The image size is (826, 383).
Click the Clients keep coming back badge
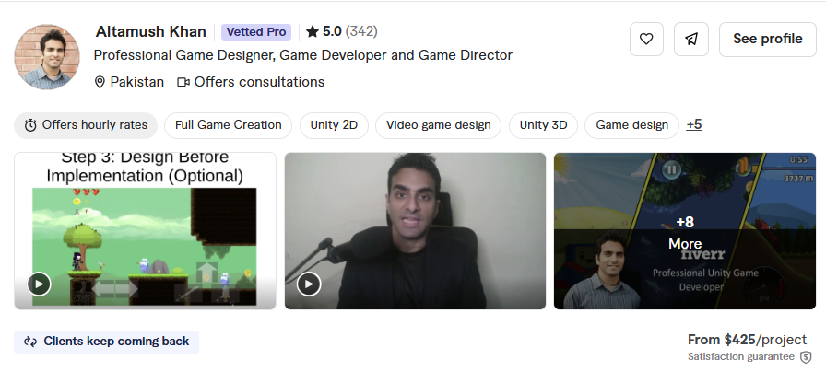[x=106, y=342]
